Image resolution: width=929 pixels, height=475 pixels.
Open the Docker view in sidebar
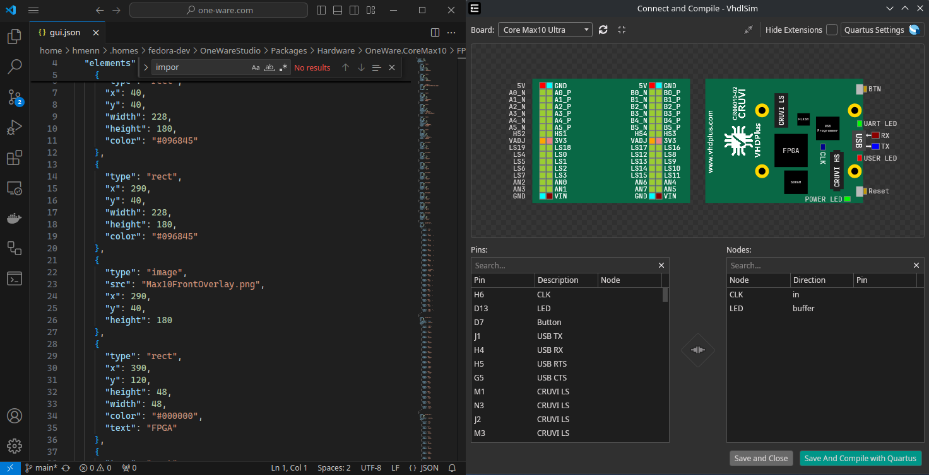(x=15, y=219)
